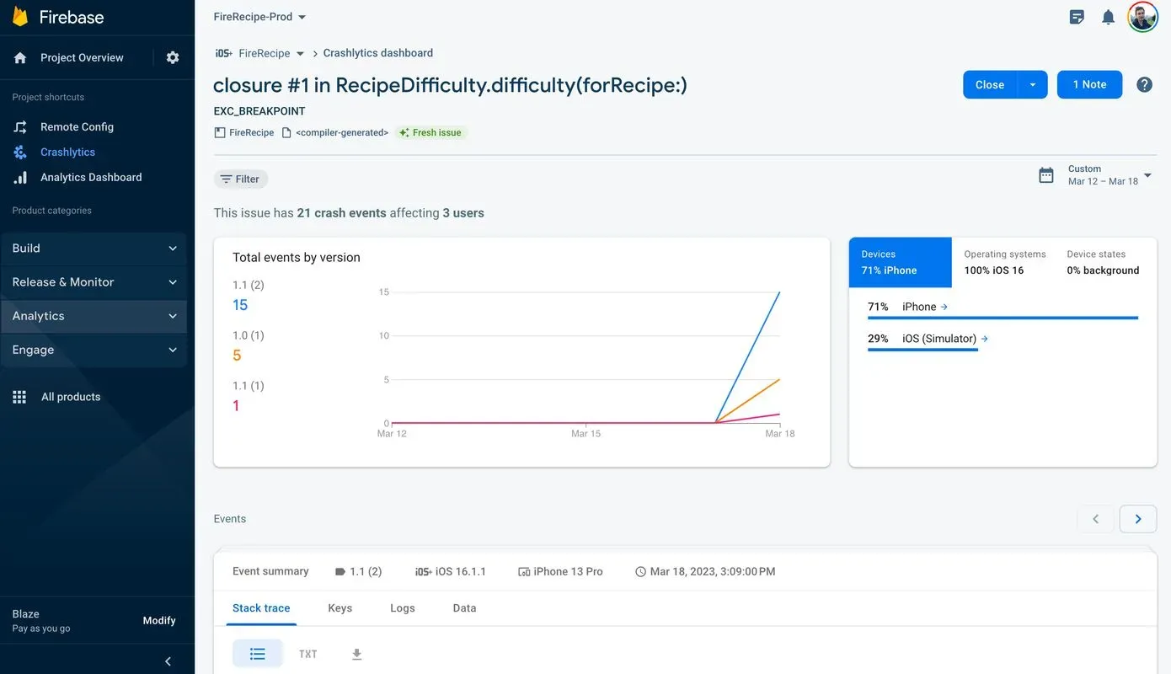Open project settings gear
1171x674 pixels.
(173, 57)
